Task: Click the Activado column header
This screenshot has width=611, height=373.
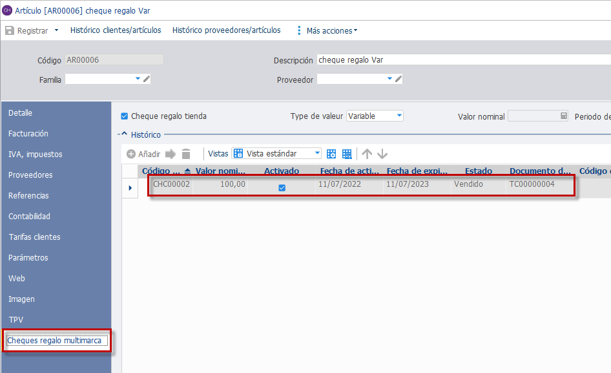Action: [x=282, y=171]
